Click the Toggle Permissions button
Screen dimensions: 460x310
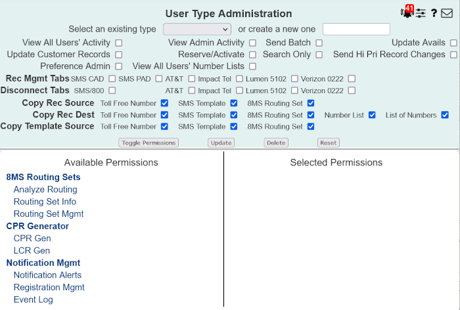pyautogui.click(x=149, y=143)
